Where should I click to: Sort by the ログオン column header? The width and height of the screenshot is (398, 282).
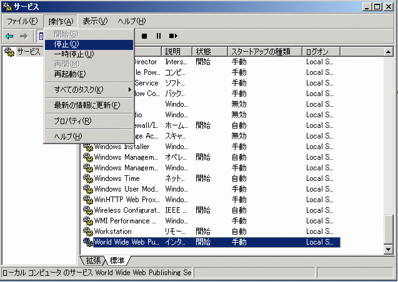321,52
